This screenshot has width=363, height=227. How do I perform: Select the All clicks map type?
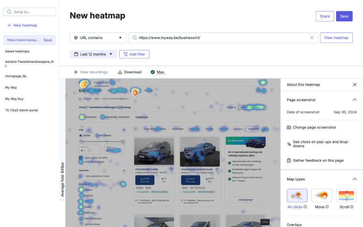point(297,195)
